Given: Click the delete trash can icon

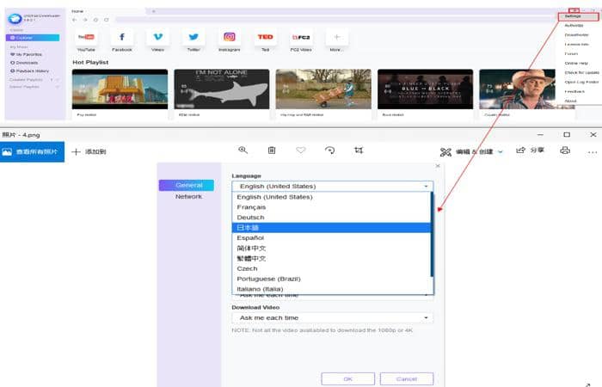Looking at the screenshot, I should 272,150.
